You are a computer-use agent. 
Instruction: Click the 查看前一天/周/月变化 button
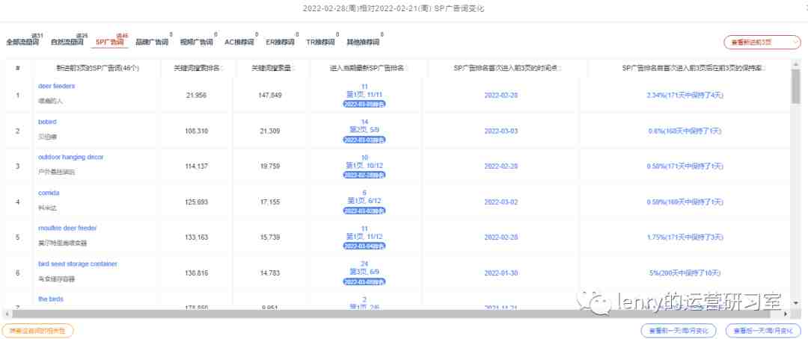click(679, 330)
